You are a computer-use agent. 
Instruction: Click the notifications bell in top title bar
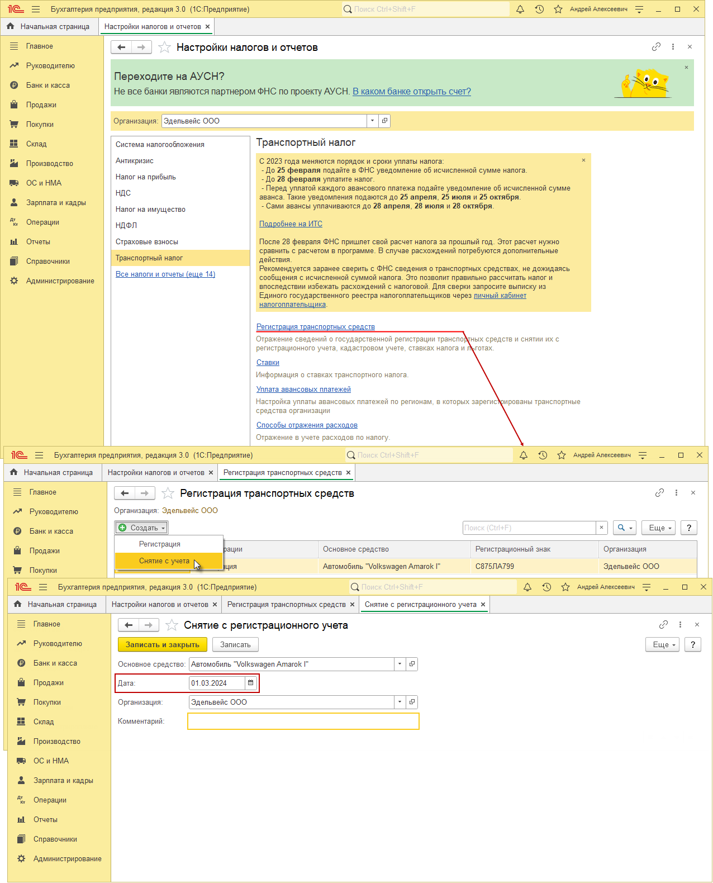520,10
